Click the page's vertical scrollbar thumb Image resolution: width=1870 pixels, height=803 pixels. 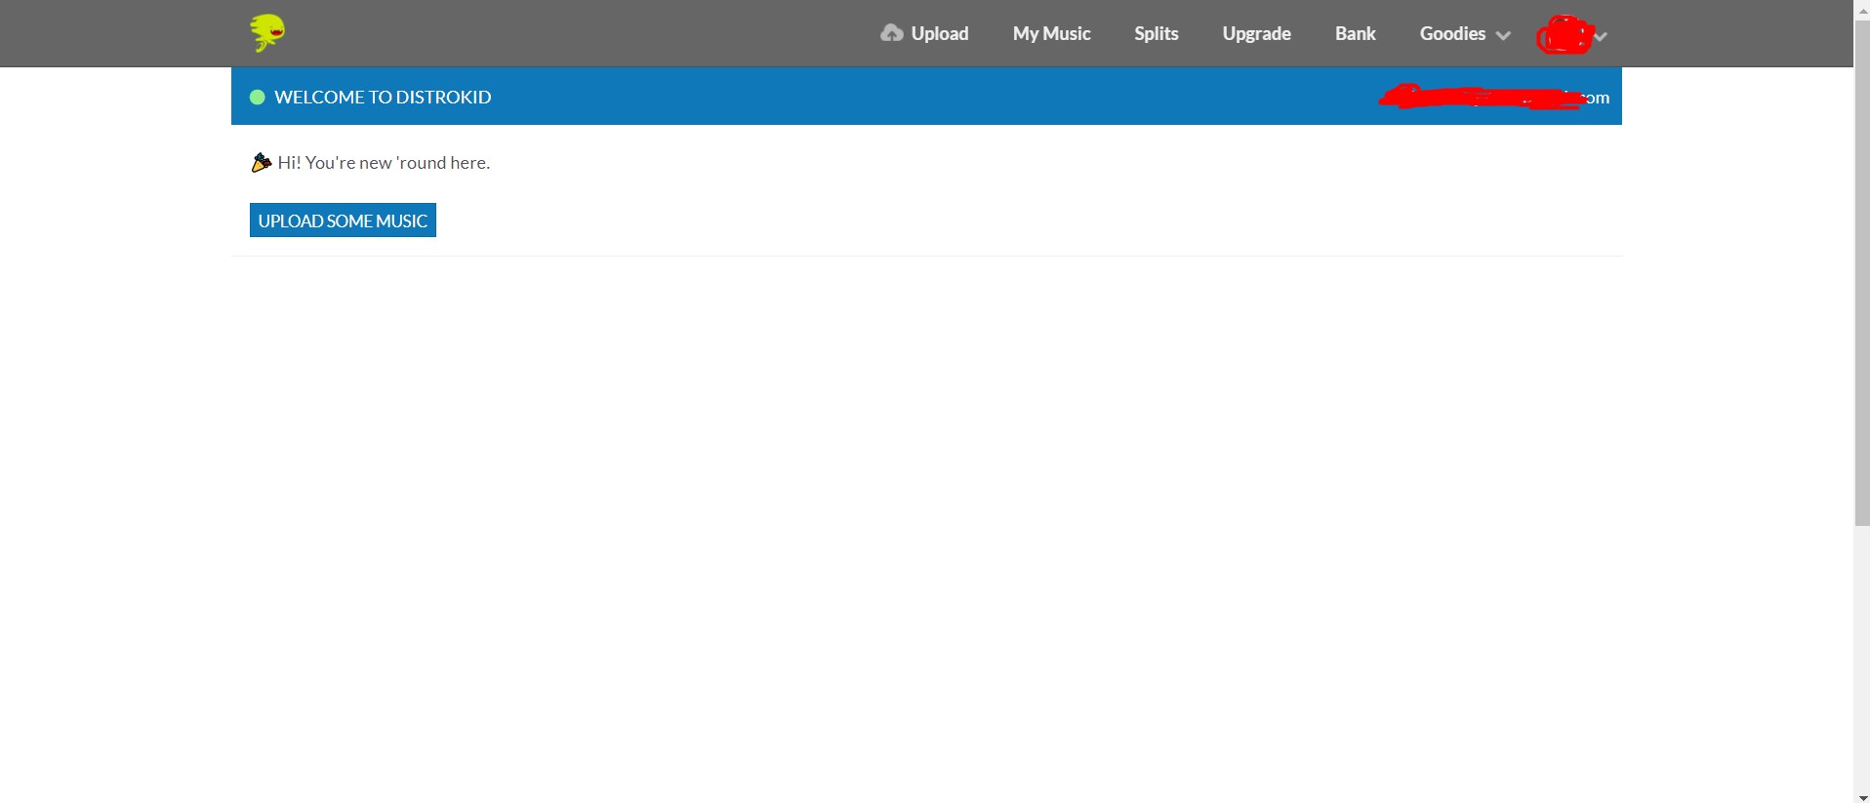tap(1862, 271)
